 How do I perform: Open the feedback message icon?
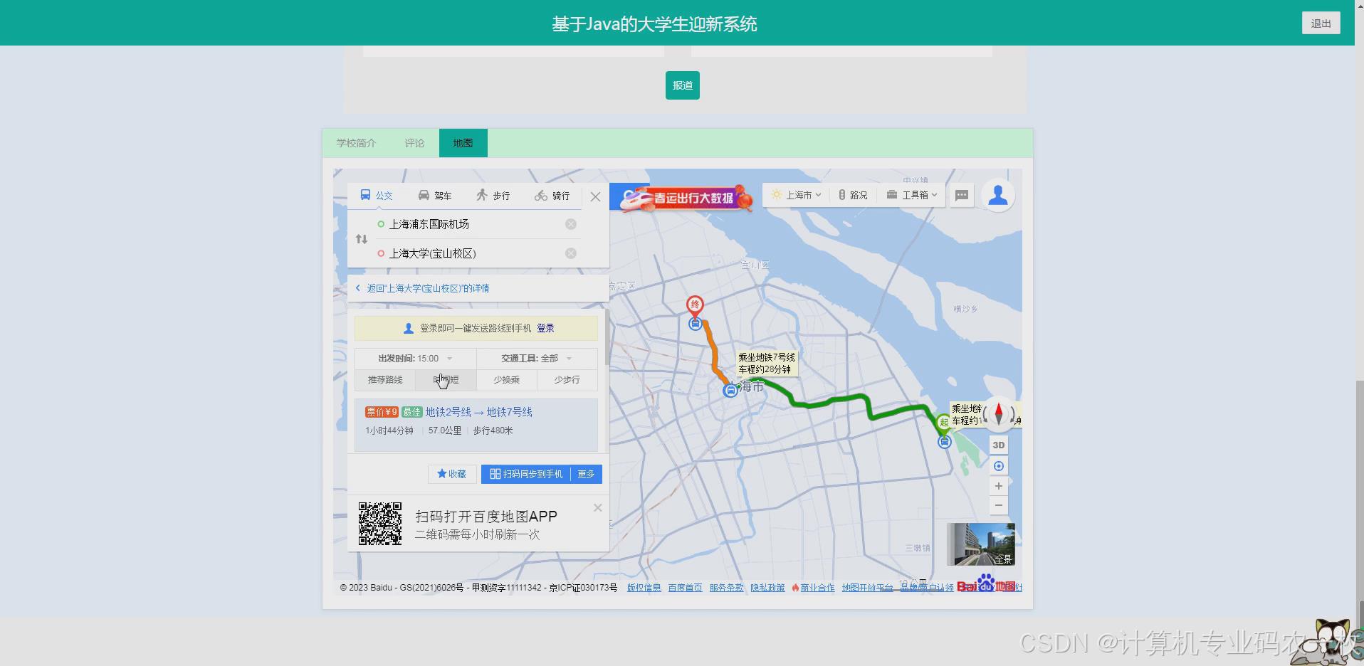(962, 195)
